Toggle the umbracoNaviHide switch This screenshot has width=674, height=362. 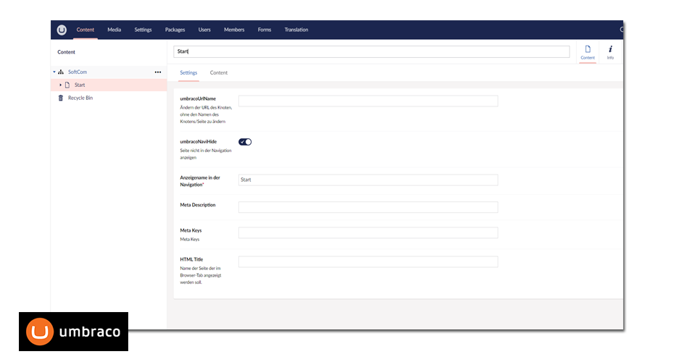pos(245,142)
